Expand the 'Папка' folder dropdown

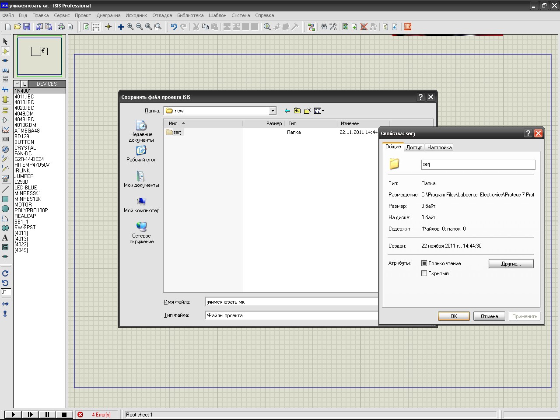point(273,111)
